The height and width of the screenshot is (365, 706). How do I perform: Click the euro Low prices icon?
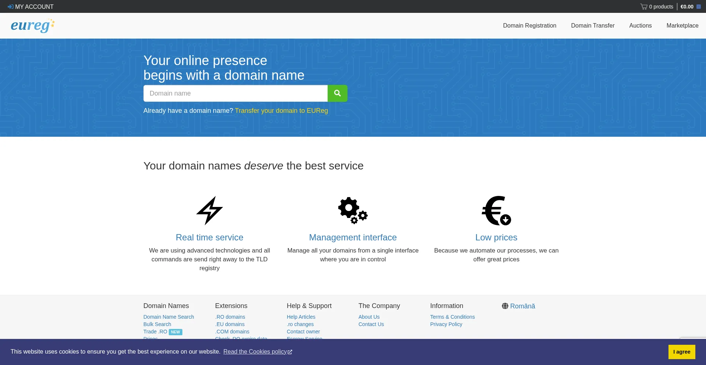click(x=496, y=211)
